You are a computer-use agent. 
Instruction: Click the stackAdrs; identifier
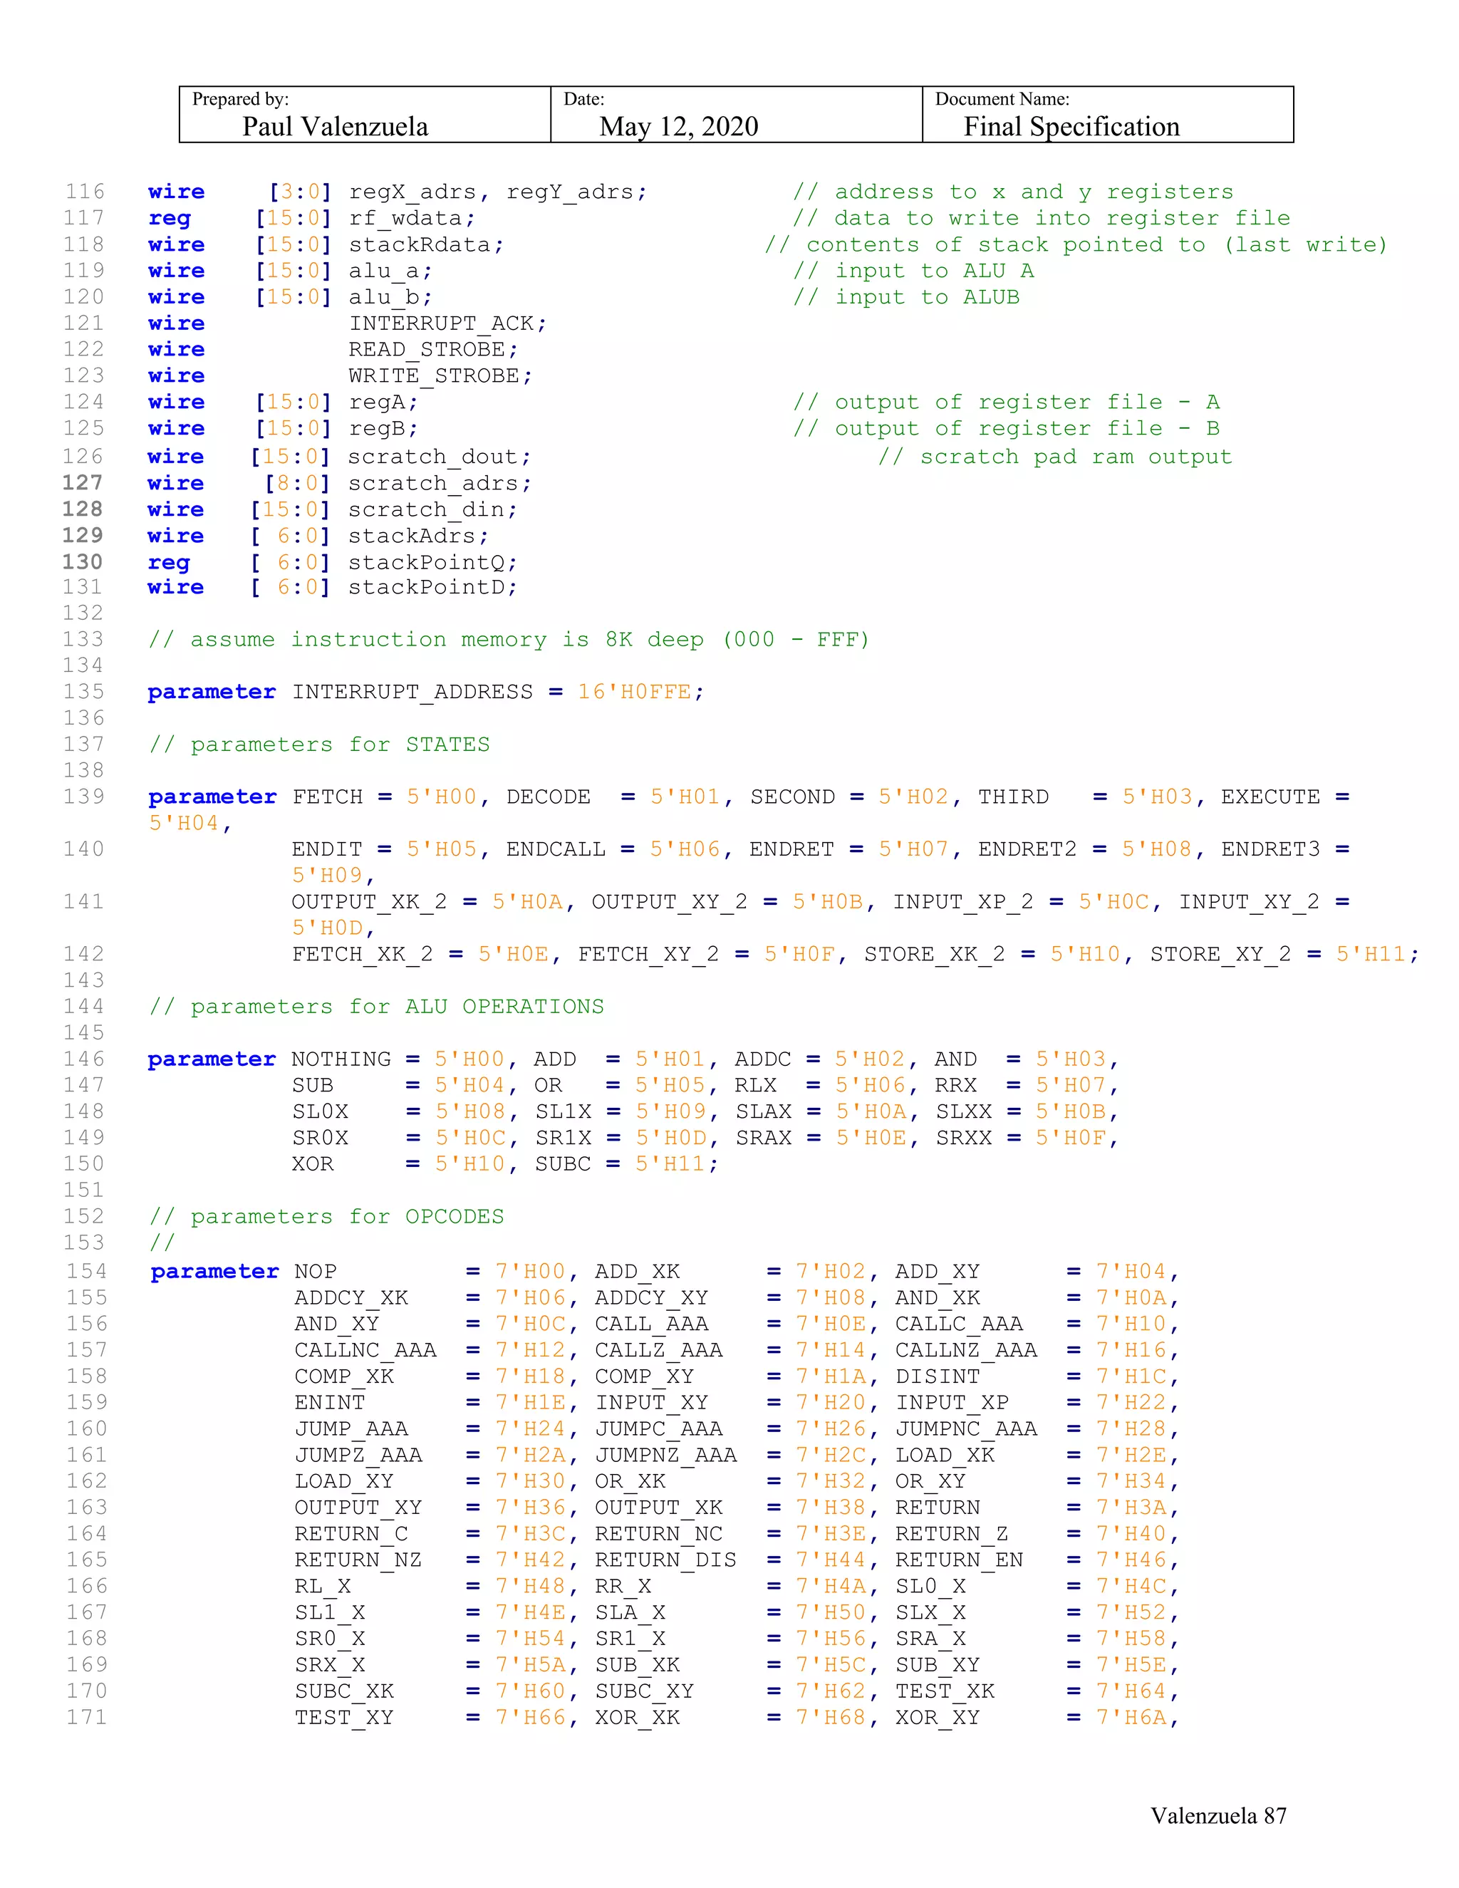[x=418, y=536]
